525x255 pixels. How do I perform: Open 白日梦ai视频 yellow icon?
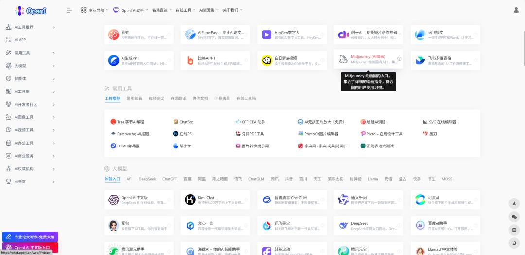tap(267, 60)
